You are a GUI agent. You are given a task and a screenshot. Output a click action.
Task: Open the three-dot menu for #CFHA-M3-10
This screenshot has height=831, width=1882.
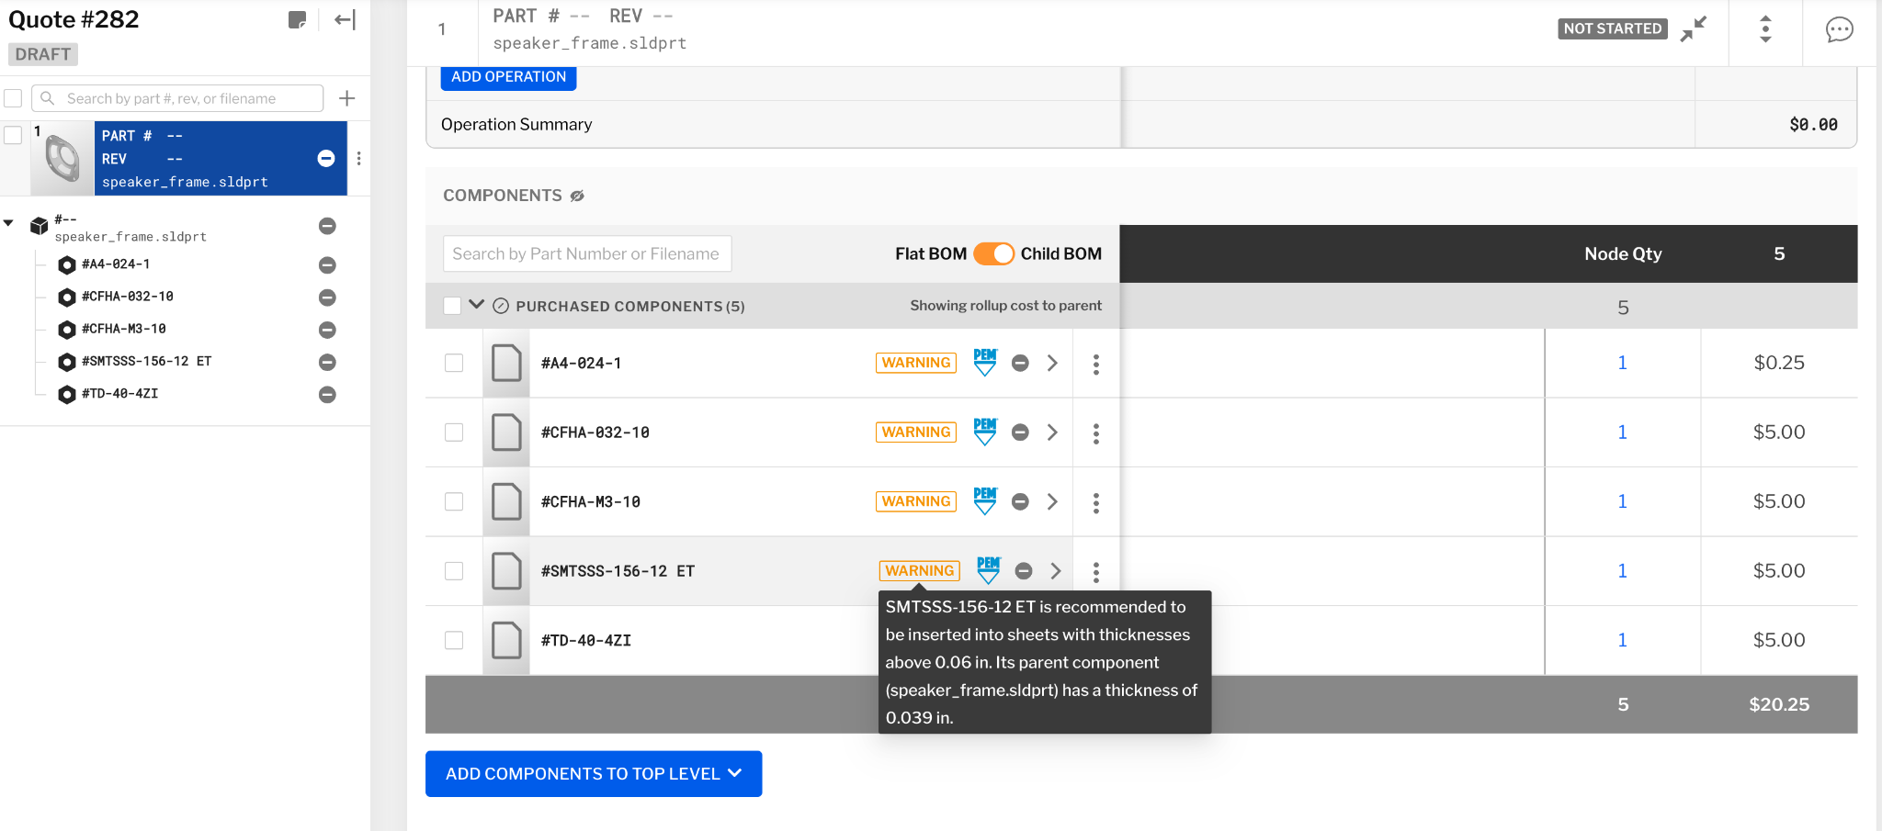pos(1096,501)
